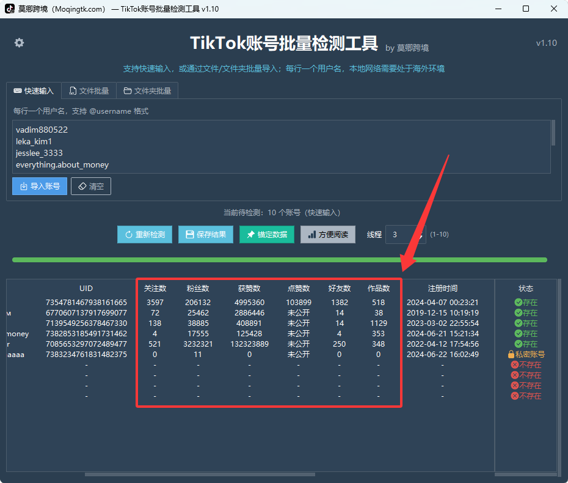Click the 关注数 column header
Image resolution: width=568 pixels, height=483 pixels.
(155, 289)
